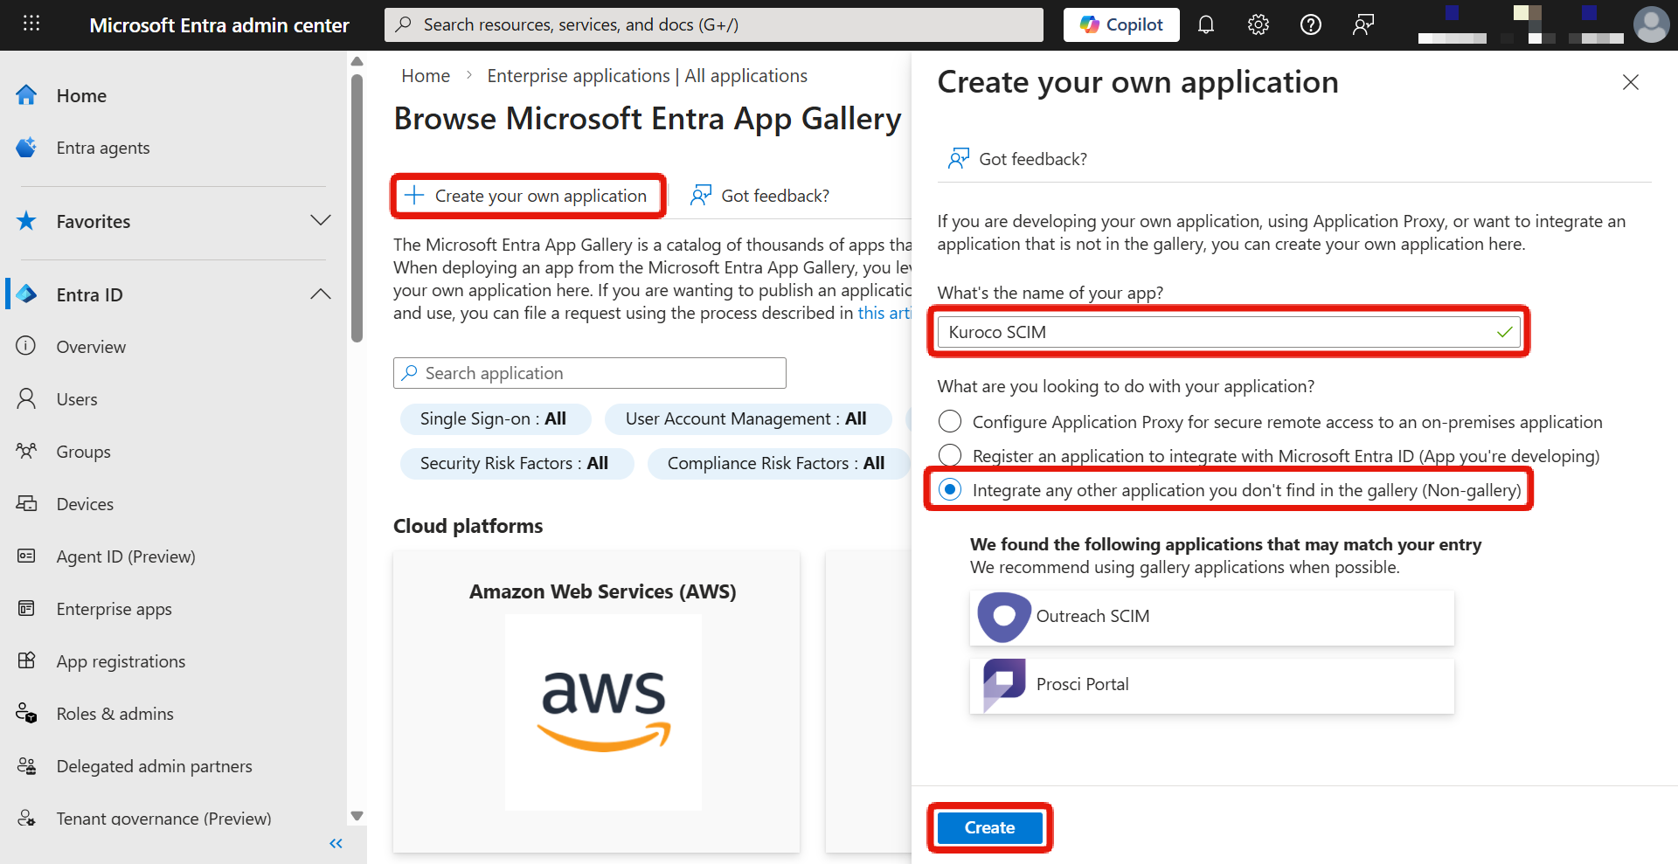Viewport: 1678px width, 864px height.
Task: Click the top bar feedback icon
Action: pos(1363,24)
